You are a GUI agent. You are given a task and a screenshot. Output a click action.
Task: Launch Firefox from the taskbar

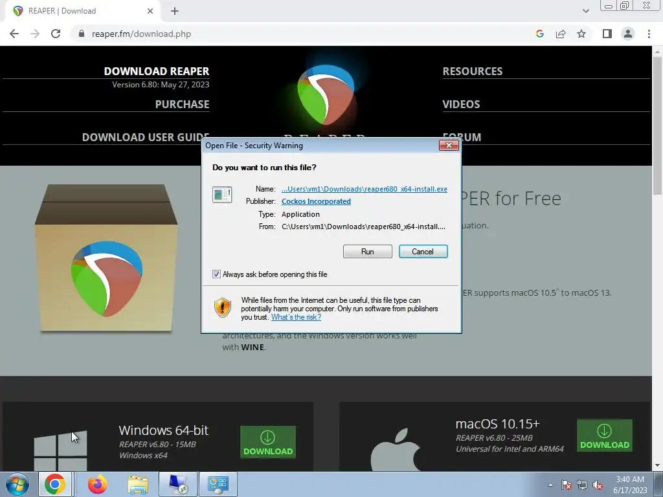pyautogui.click(x=97, y=484)
